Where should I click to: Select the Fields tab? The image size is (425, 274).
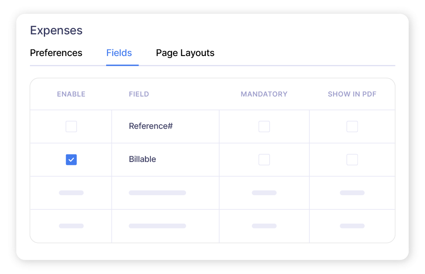point(119,53)
